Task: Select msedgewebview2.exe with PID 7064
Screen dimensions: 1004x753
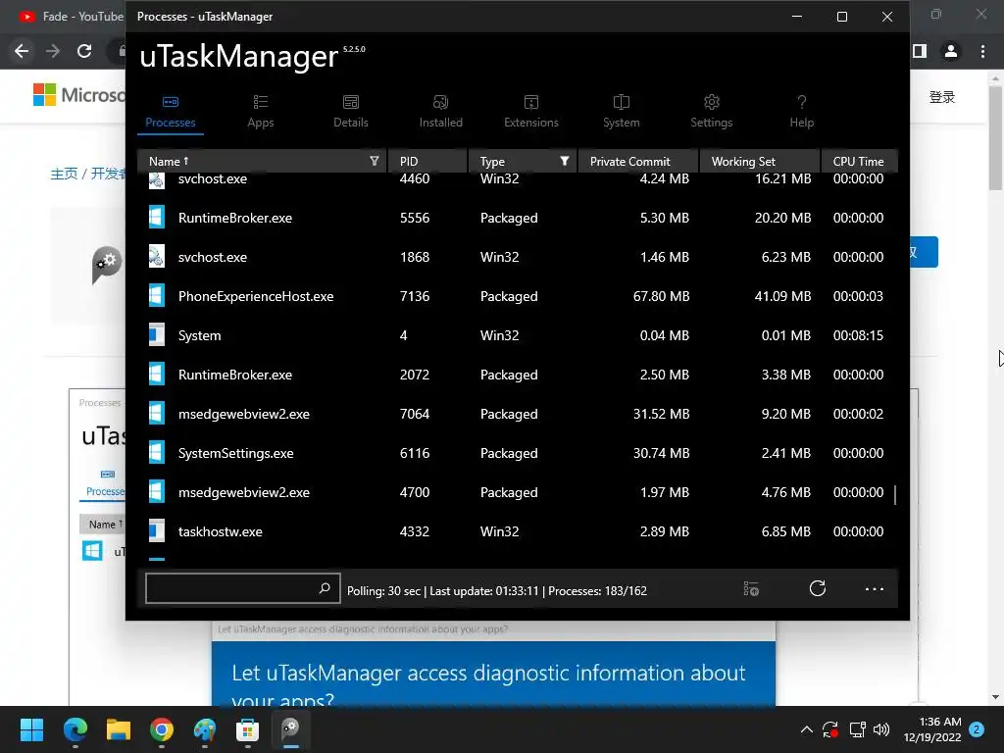Action: 518,414
